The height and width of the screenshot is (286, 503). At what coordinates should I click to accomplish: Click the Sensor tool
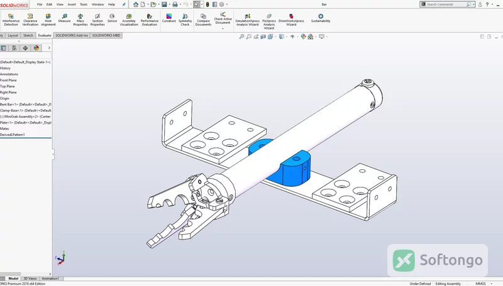point(112,18)
